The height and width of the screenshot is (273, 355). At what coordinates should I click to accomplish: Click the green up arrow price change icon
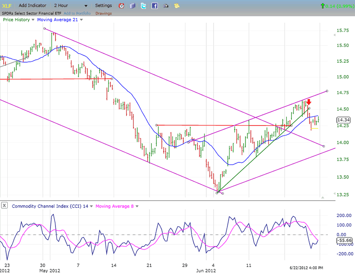point(323,6)
